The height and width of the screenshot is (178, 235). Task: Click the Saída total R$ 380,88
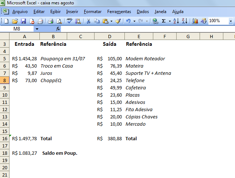[x=109, y=139]
